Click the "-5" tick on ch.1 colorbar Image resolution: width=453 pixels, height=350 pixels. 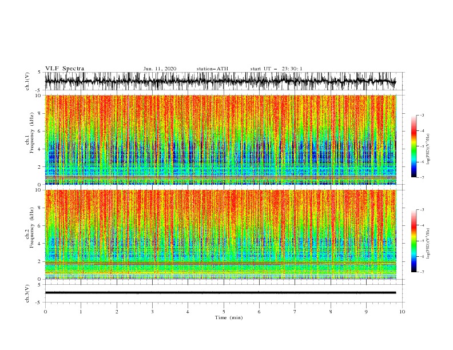[x=422, y=146]
